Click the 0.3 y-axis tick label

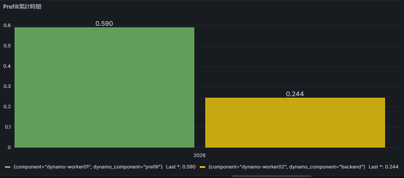pos(7,86)
